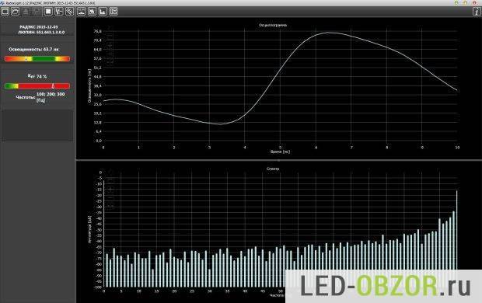Click the Kp 74 % pulsation reading
This screenshot has height=303, width=482.
(37, 76)
